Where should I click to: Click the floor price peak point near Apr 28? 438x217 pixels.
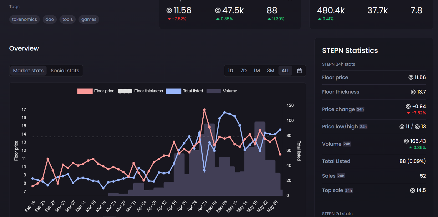click(204, 110)
